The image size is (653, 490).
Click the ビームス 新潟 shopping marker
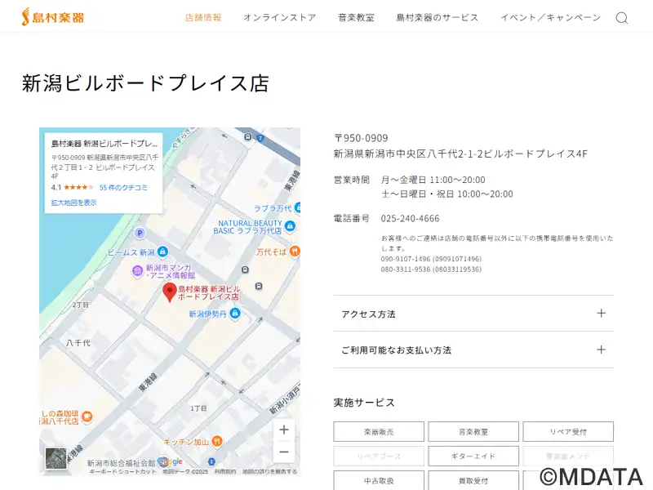coord(162,252)
